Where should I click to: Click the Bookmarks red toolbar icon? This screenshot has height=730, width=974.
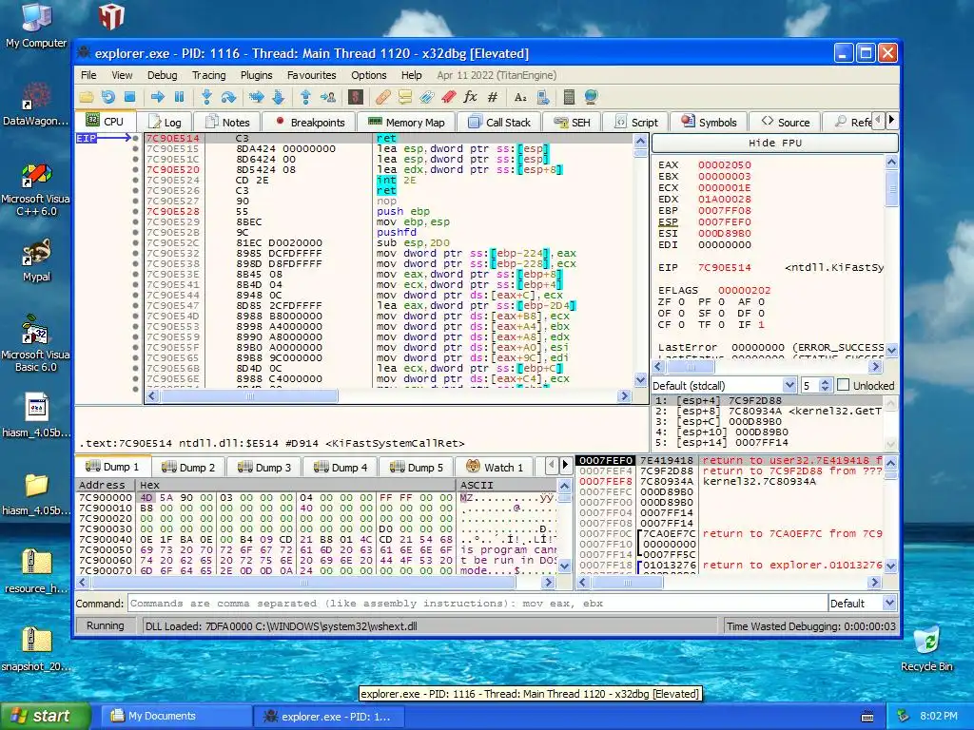[x=449, y=97]
